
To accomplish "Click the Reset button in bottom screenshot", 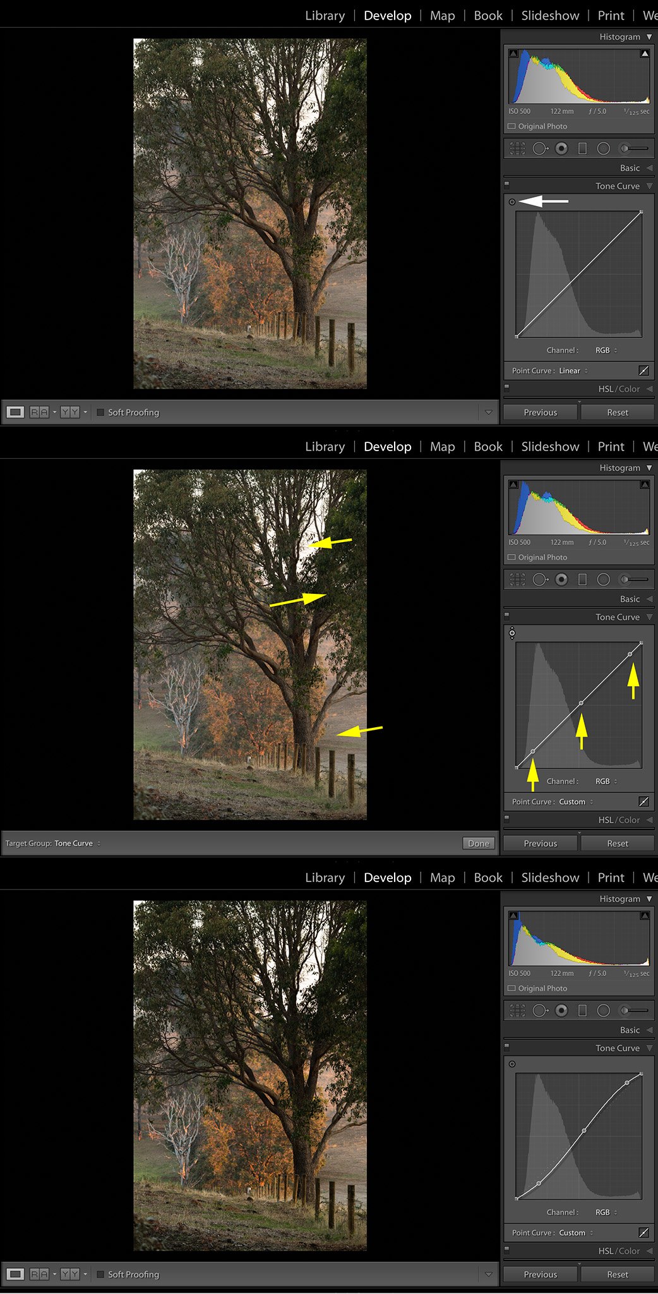I will [618, 1274].
